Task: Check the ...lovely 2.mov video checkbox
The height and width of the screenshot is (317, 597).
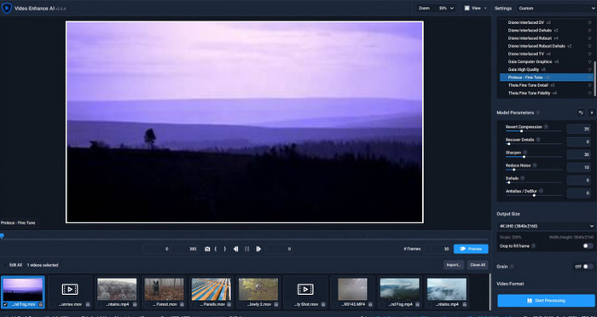Action: tap(241, 304)
